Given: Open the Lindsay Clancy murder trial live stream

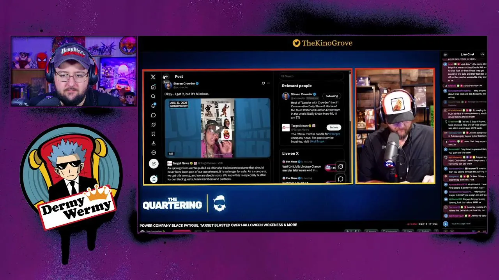Looking at the screenshot, I should coord(301,168).
